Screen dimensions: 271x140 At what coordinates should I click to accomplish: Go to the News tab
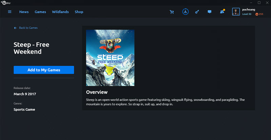[x=24, y=12]
